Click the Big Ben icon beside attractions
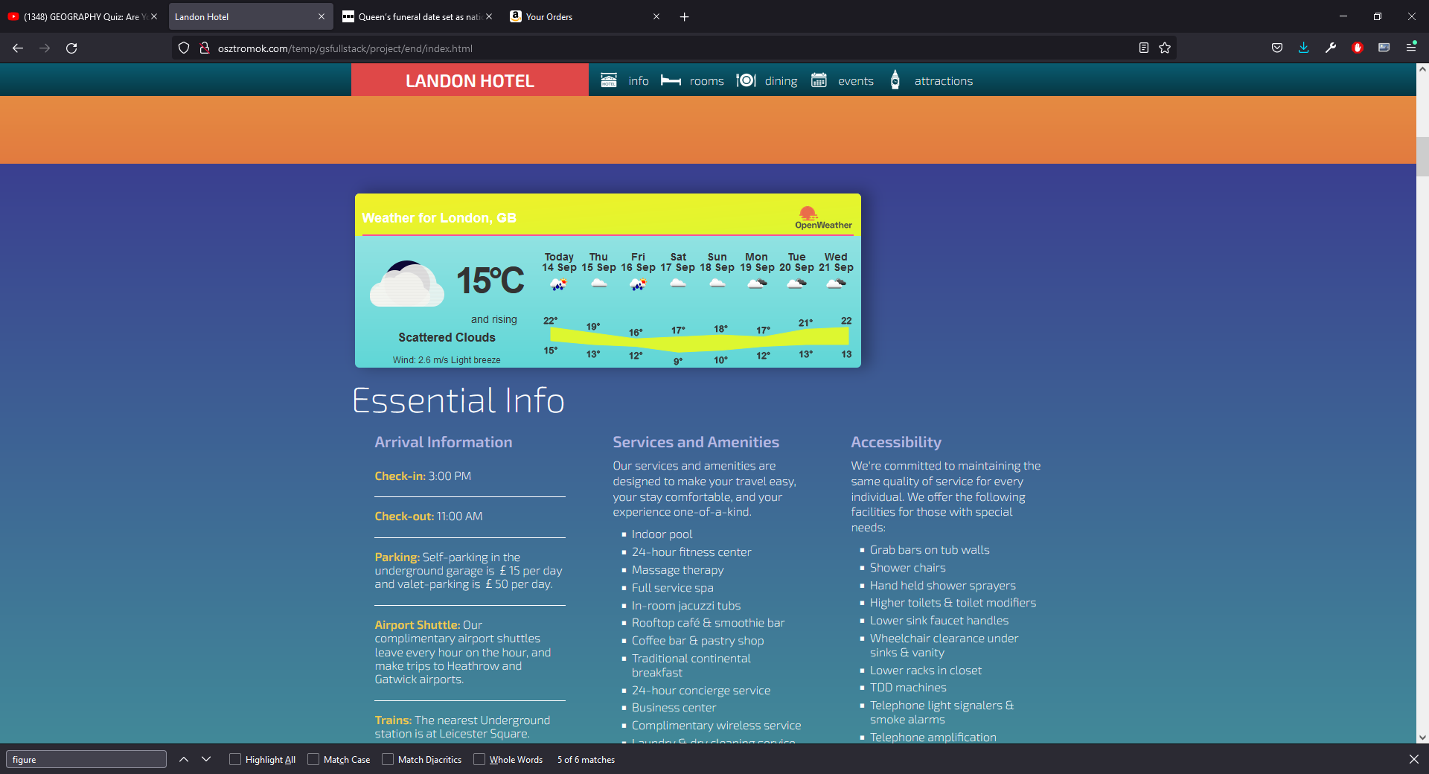This screenshot has width=1429, height=774. (895, 80)
